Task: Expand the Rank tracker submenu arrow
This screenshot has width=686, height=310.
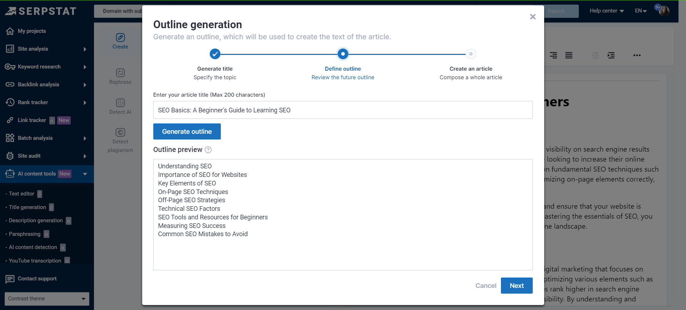Action: point(85,103)
